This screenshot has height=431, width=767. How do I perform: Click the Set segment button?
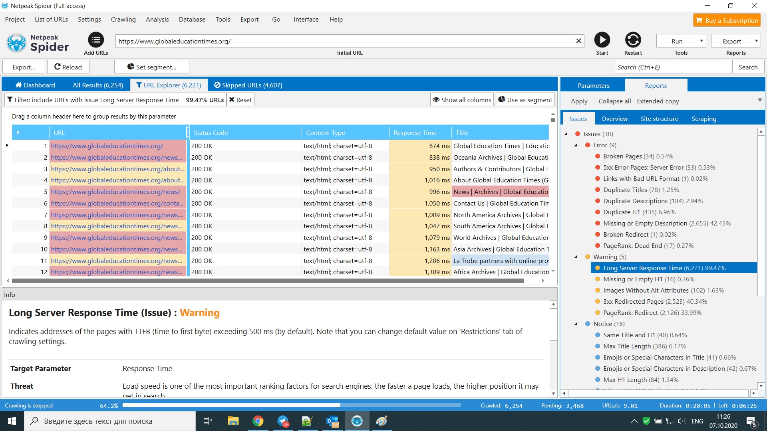pos(152,67)
